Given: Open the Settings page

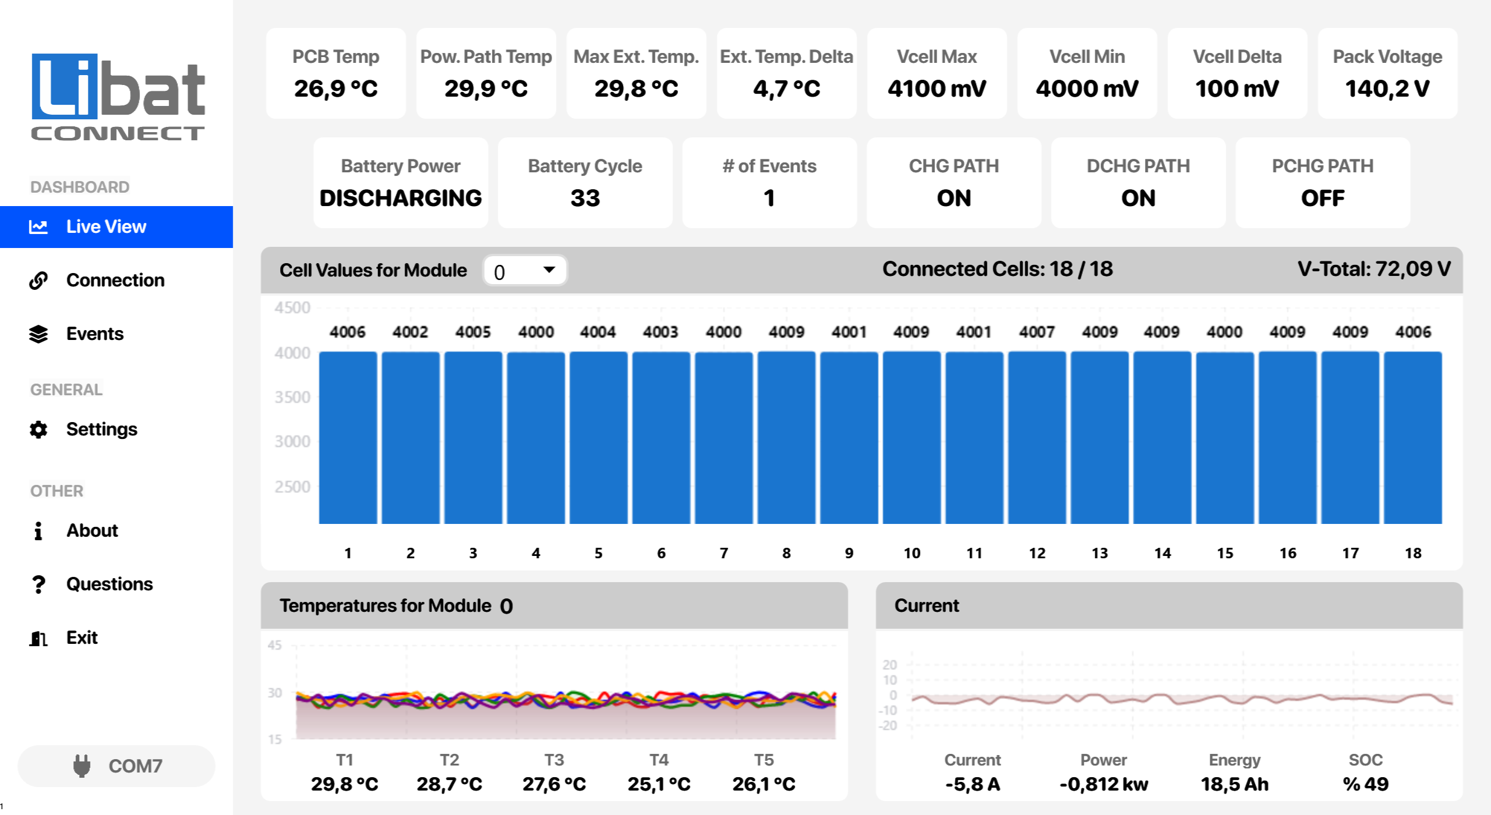Looking at the screenshot, I should pyautogui.click(x=116, y=430).
